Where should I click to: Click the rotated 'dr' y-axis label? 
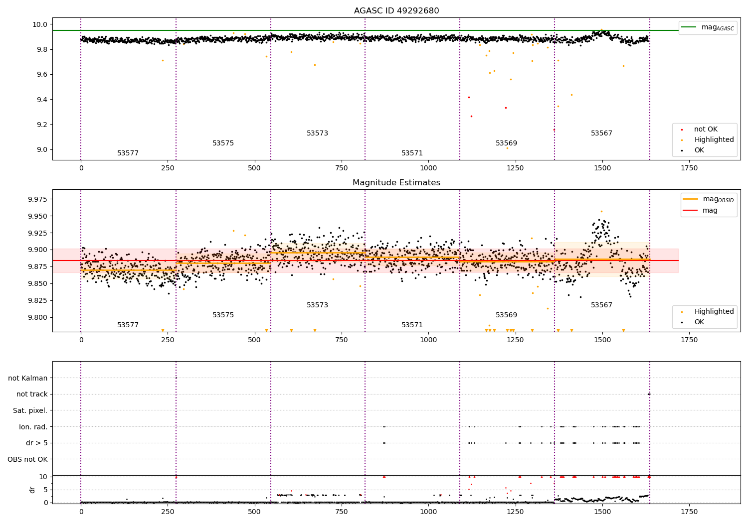[32, 490]
